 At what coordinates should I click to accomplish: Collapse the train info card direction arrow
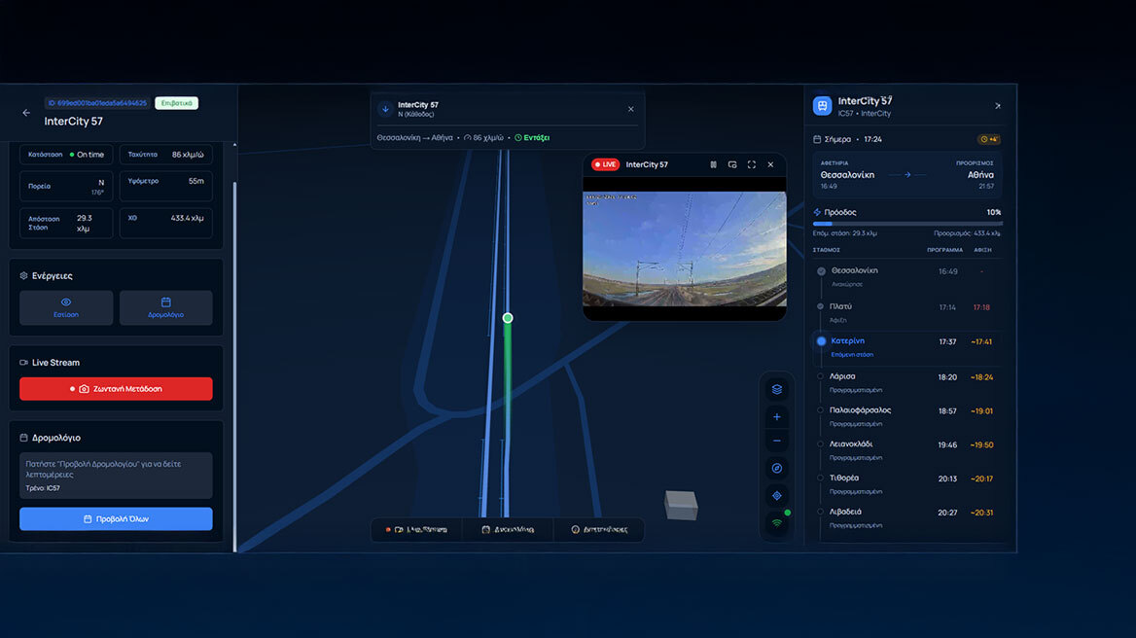tap(385, 109)
